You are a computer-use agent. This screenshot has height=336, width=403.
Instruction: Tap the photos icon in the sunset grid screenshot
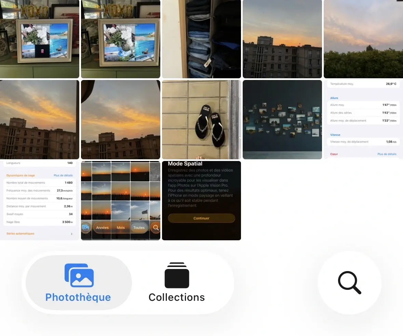(86, 228)
